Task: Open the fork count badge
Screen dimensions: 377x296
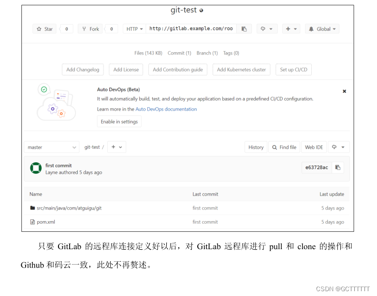Action: (112, 29)
